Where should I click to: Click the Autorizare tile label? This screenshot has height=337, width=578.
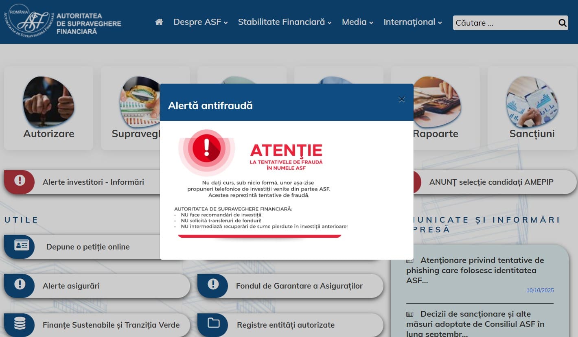(49, 133)
